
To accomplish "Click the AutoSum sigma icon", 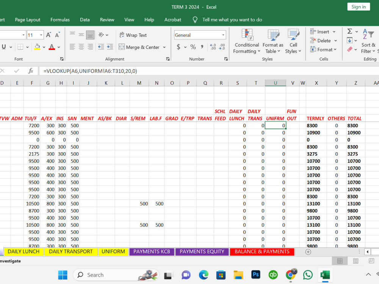I will pyautogui.click(x=349, y=31).
